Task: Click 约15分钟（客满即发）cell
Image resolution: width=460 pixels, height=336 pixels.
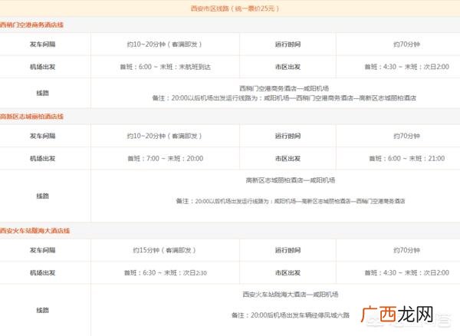Action: coord(165,250)
